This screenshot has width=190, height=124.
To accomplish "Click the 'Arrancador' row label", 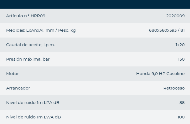I will [18, 88].
